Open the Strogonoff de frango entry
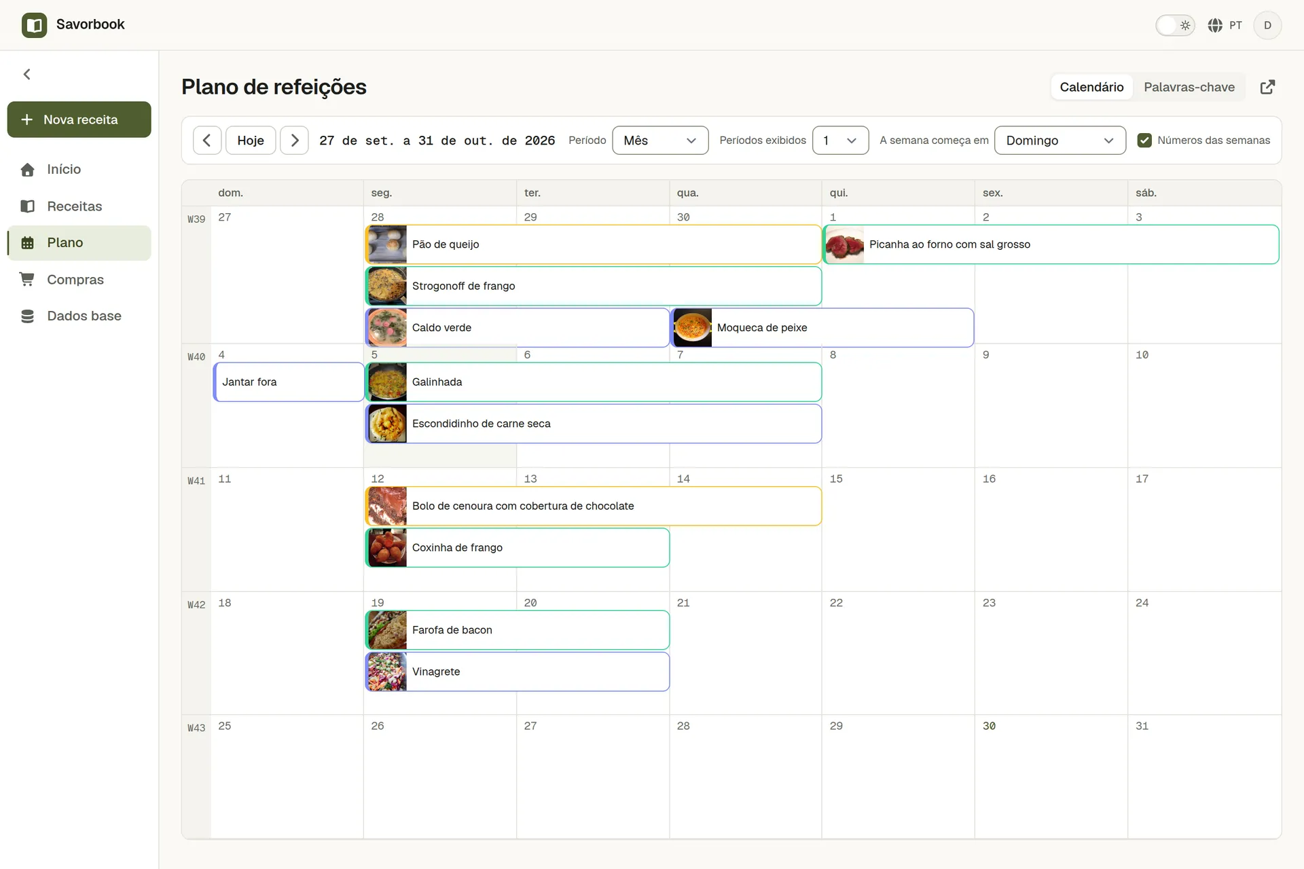 click(x=593, y=286)
